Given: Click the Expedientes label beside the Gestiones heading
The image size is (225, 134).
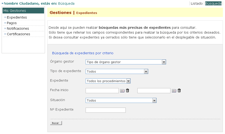Looking at the screenshot, I should click(86, 13).
